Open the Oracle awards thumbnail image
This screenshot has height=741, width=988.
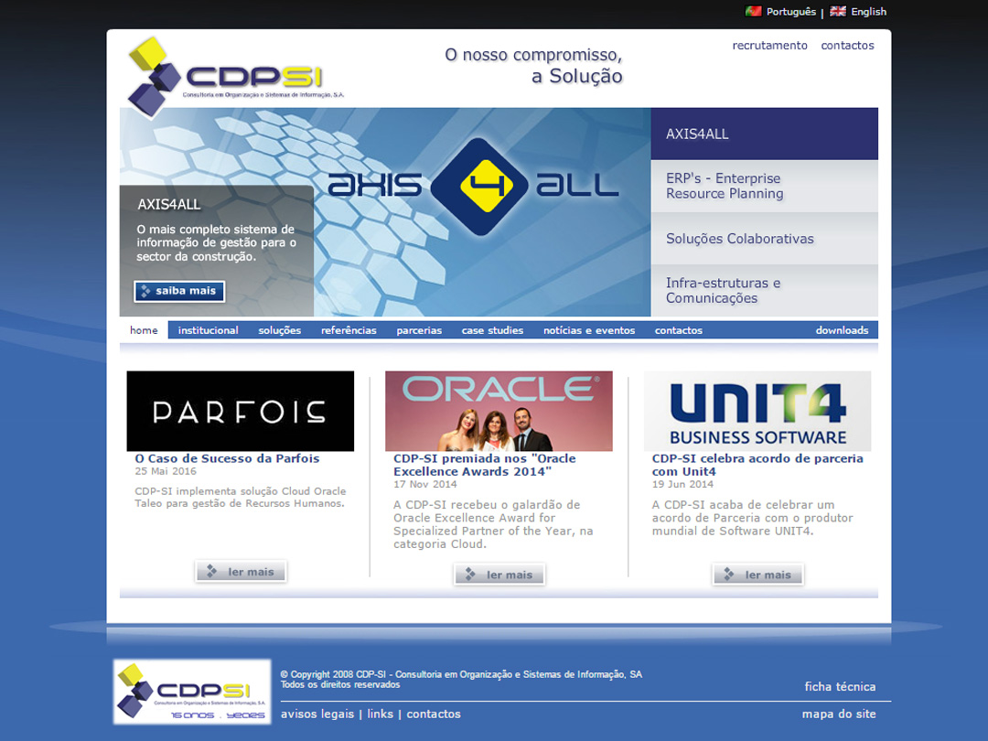tap(499, 411)
